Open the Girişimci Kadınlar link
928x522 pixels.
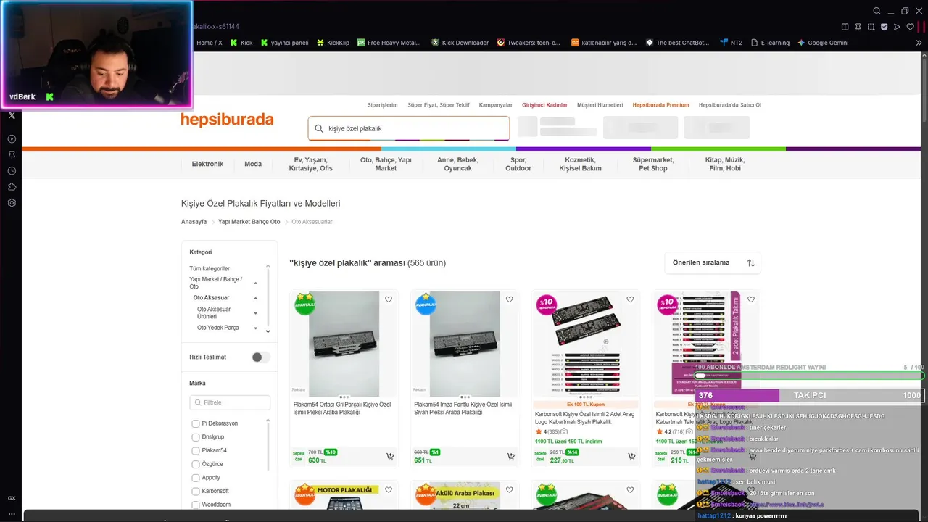545,105
